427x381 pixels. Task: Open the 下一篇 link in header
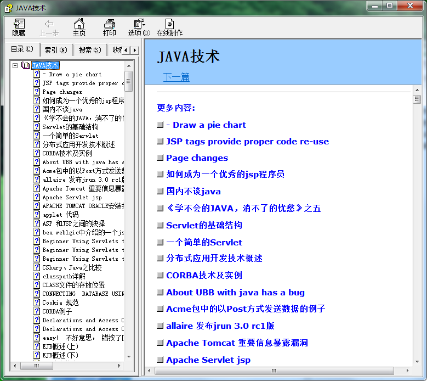176,77
